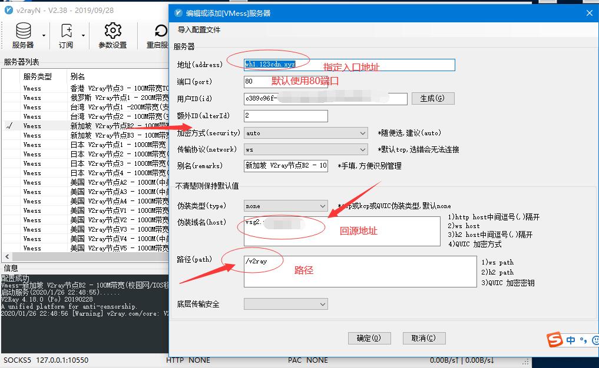Click the 用户ID input field

click(326, 98)
